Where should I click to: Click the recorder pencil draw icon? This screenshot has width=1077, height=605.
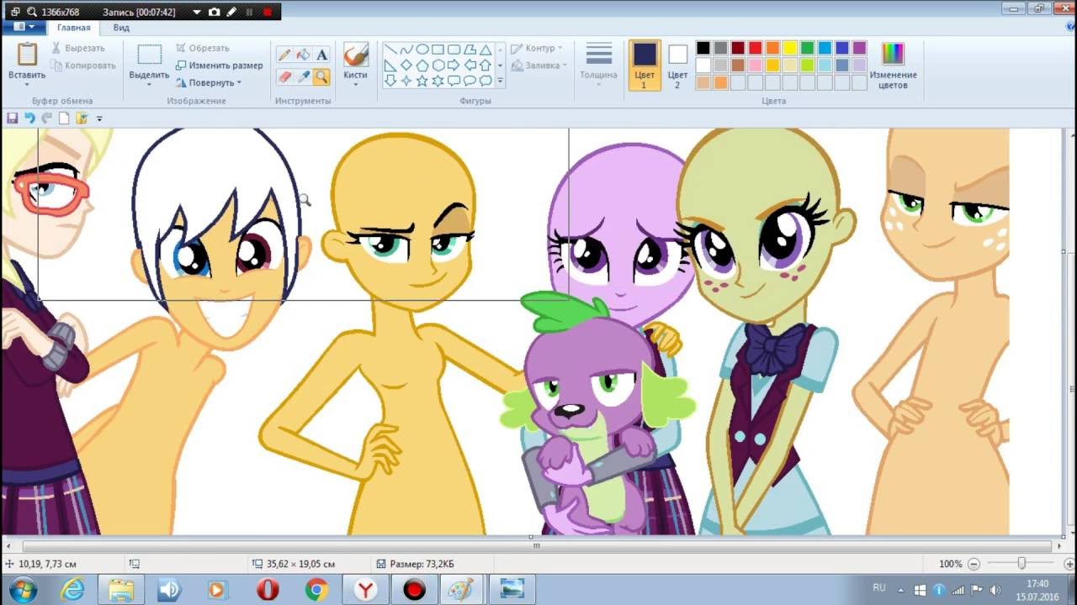point(231,13)
